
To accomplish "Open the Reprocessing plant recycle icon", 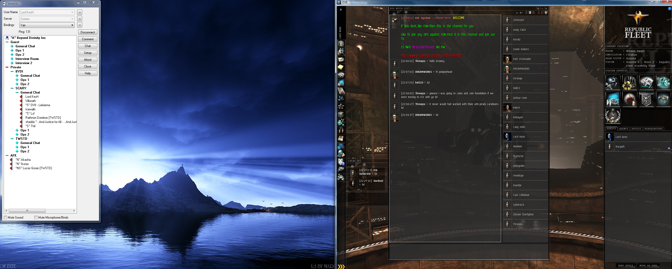I will 629,82.
